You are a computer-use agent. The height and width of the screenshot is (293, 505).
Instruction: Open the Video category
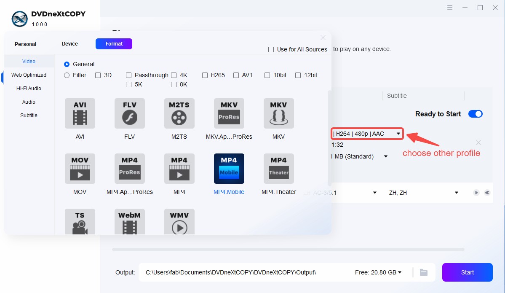click(29, 61)
